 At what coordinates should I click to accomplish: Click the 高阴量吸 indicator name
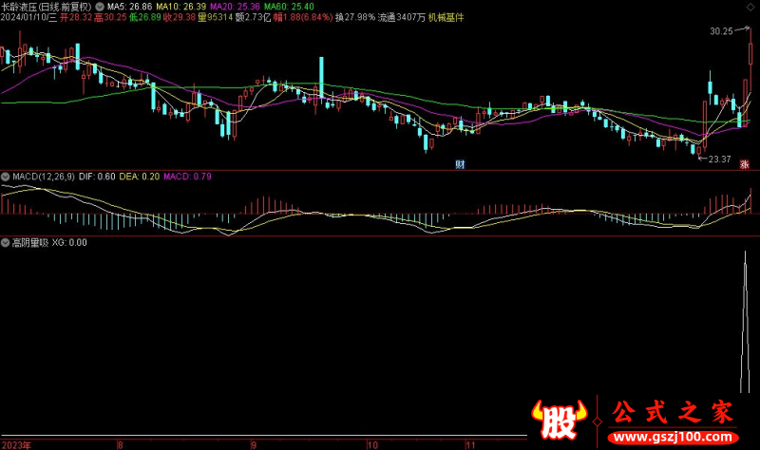point(30,242)
